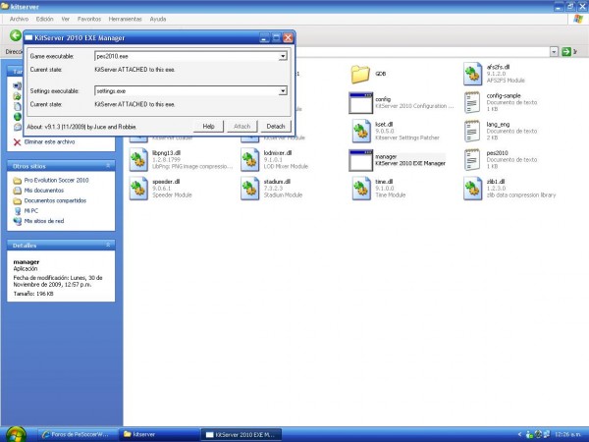The height and width of the screenshot is (442, 589).
Task: Collapse the Detalles panel
Action: (108, 245)
